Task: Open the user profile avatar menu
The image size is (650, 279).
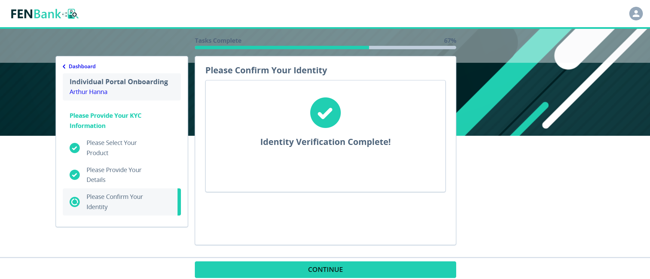Action: [635, 14]
